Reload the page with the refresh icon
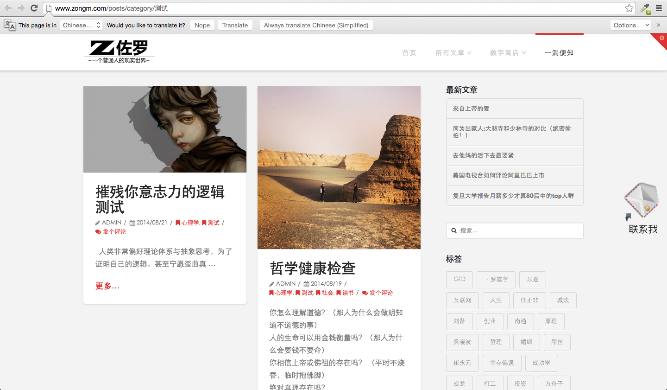This screenshot has height=390, width=667. (34, 8)
